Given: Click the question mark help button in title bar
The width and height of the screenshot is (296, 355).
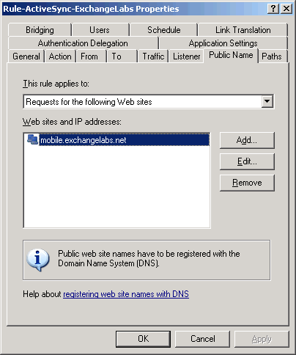Looking at the screenshot, I should pyautogui.click(x=273, y=9).
